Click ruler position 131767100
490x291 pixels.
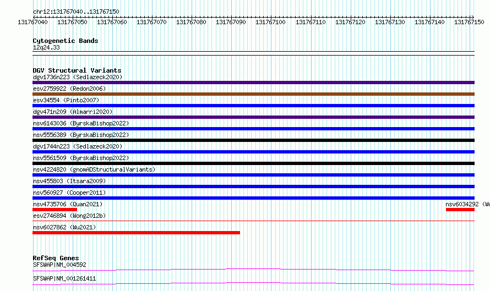tap(271, 22)
